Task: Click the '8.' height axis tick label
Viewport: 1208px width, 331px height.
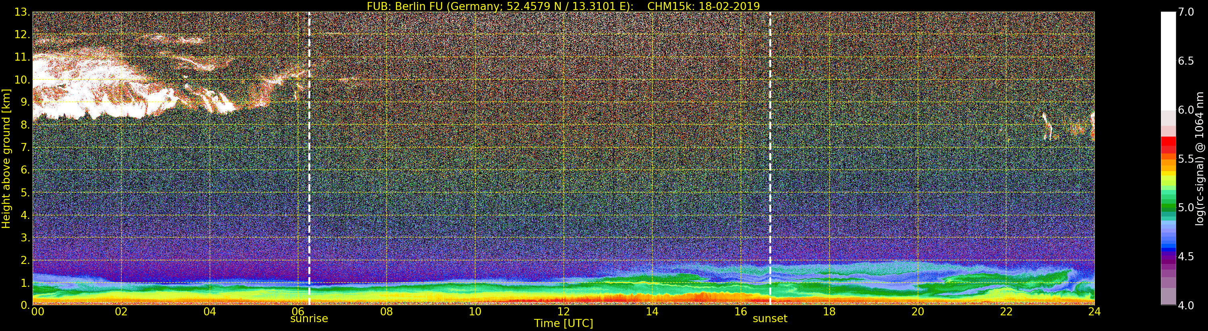Action: click(25, 125)
